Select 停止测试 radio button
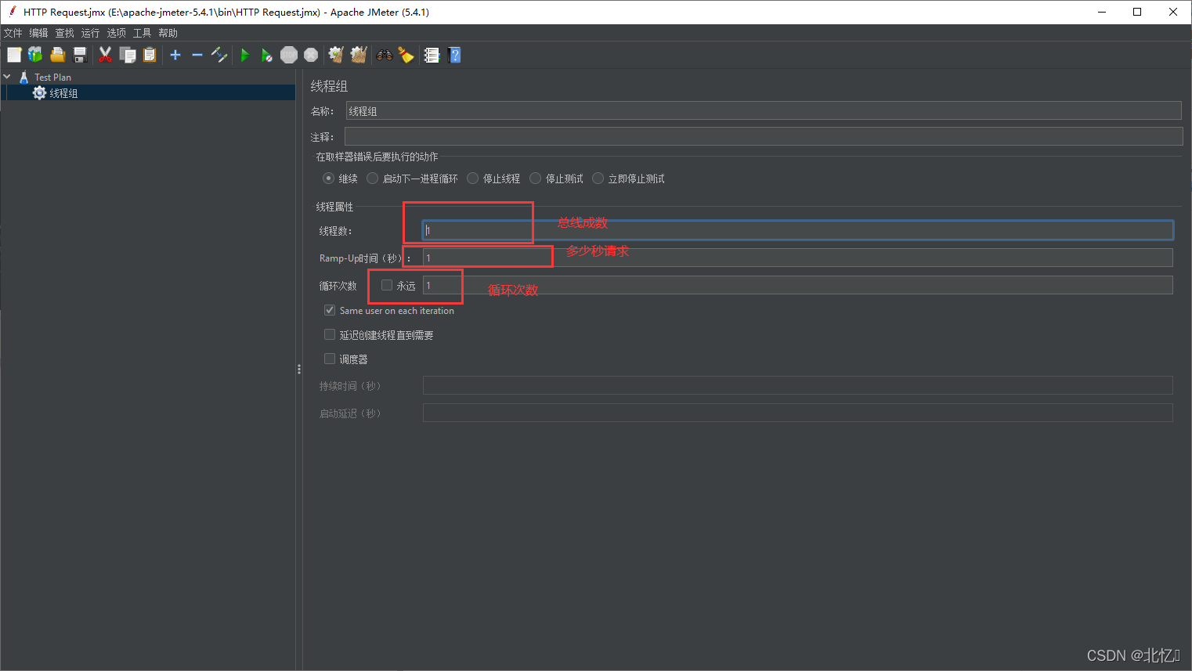The height and width of the screenshot is (671, 1192). click(x=536, y=179)
